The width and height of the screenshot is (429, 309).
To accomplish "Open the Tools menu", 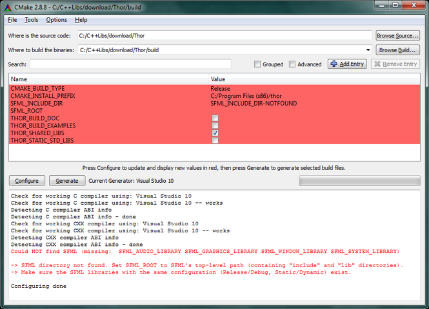I will coord(32,20).
